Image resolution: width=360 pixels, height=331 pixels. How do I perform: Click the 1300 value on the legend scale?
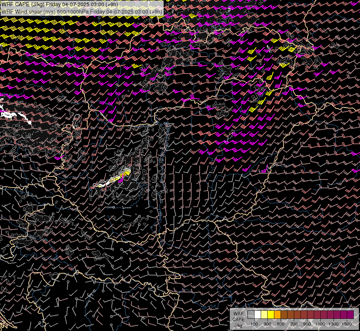click(334, 324)
